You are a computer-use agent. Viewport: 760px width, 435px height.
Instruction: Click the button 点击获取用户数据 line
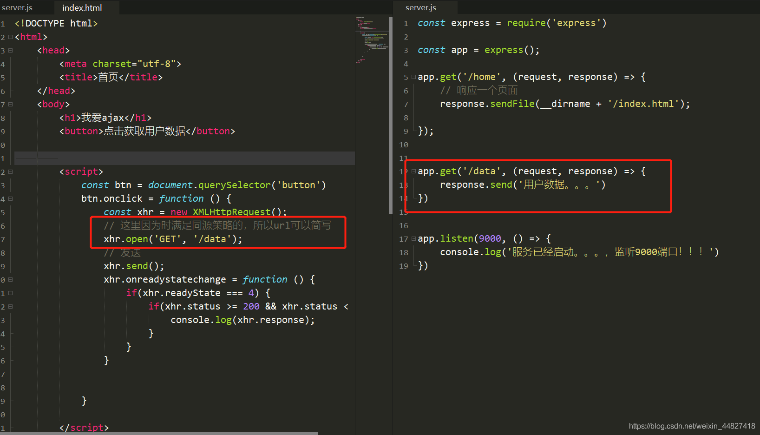(x=147, y=131)
